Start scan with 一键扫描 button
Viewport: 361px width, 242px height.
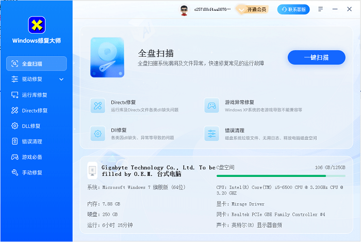[x=316, y=57]
